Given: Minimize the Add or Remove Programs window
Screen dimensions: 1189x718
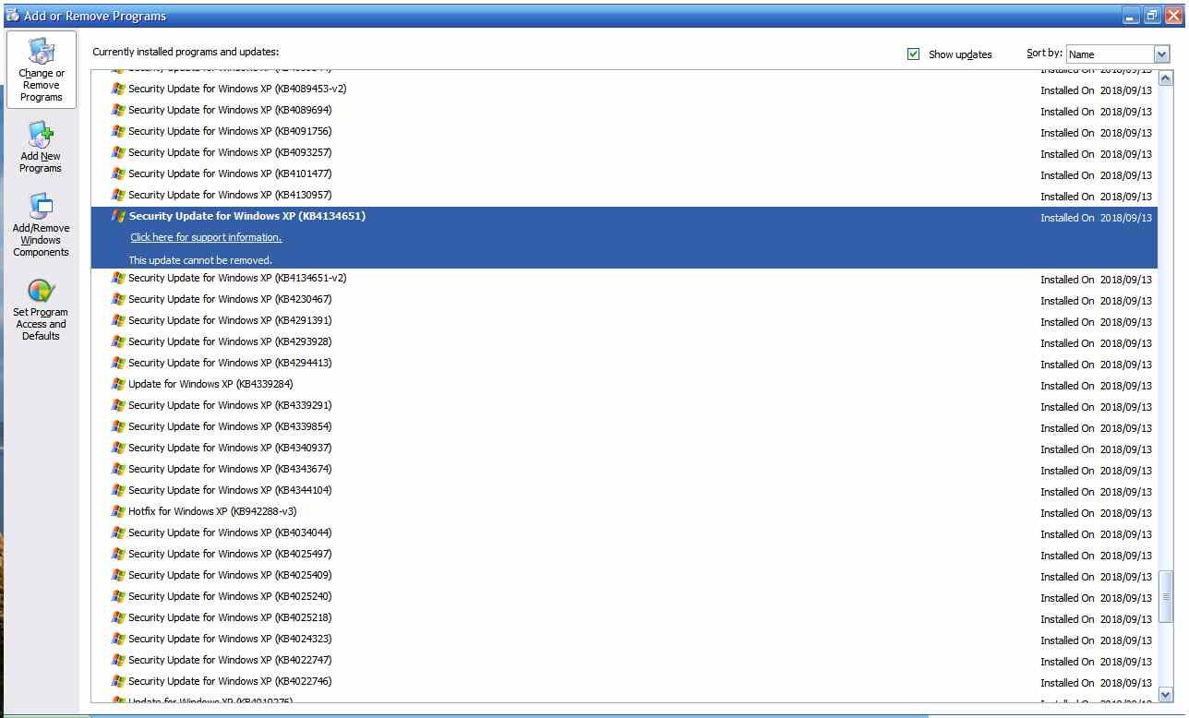Looking at the screenshot, I should [x=1132, y=16].
